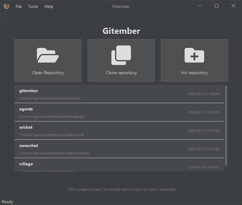Open the Help menu

[49, 6]
